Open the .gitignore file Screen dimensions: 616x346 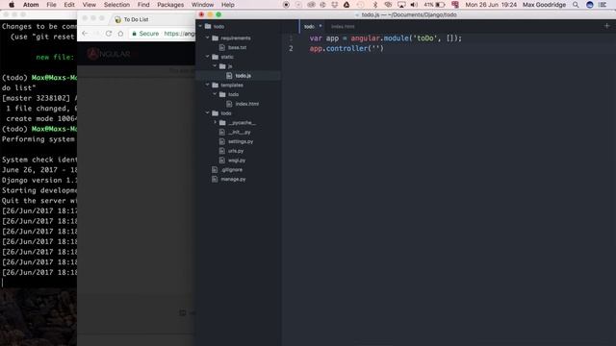tap(231, 170)
